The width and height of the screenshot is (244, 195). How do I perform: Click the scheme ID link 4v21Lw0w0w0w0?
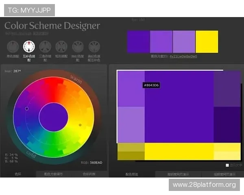click(x=183, y=56)
